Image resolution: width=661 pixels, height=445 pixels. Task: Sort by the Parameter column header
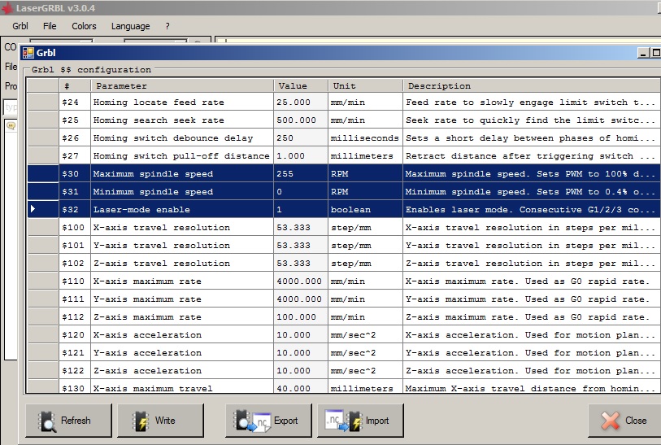182,86
